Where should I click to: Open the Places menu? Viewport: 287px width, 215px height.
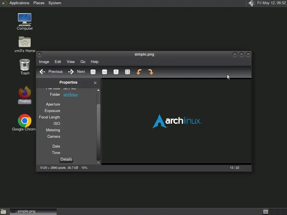point(39,3)
